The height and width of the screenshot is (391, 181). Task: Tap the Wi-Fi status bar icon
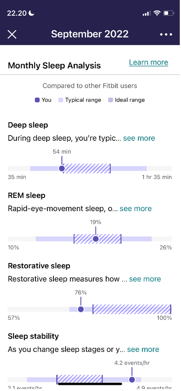click(x=157, y=13)
